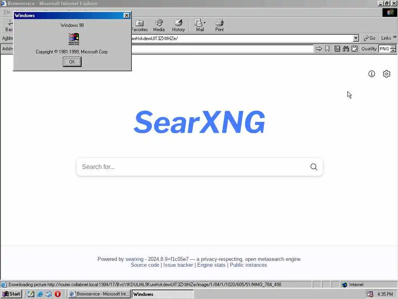Image resolution: width=398 pixels, height=299 pixels.
Task: Click the notepad quick launch icon
Action: click(31, 294)
